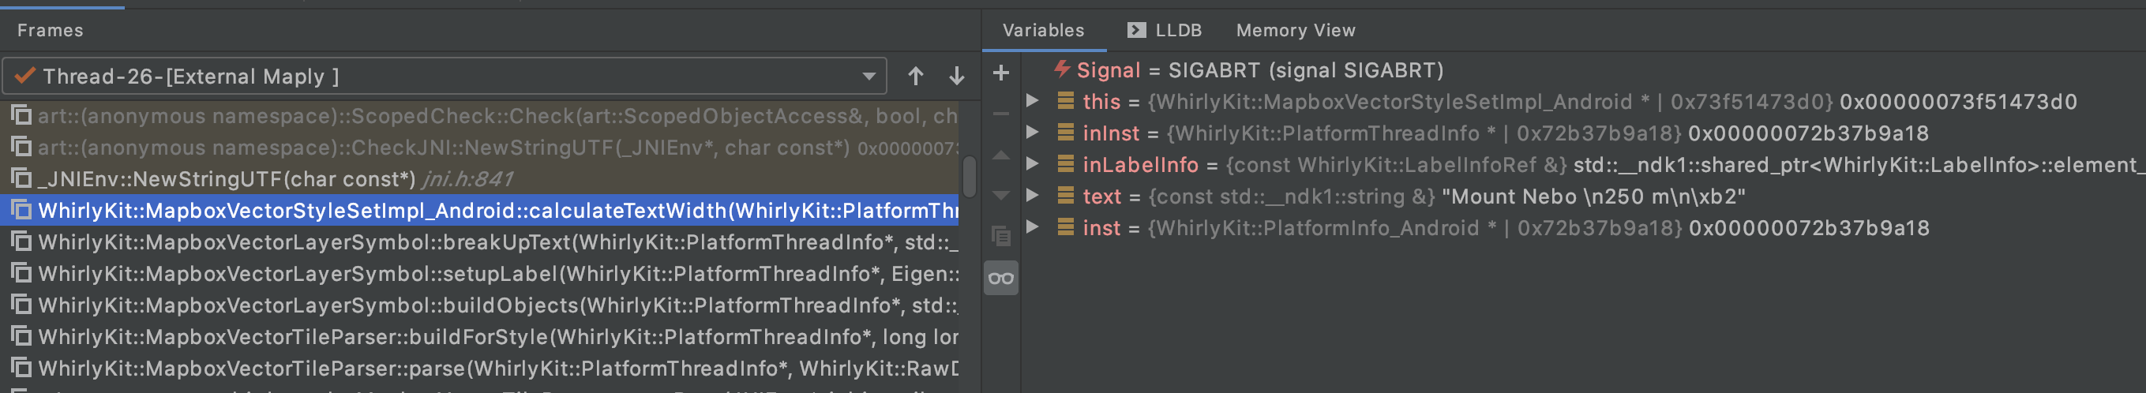Click the next frame down arrow
This screenshot has width=2146, height=393.
(956, 76)
